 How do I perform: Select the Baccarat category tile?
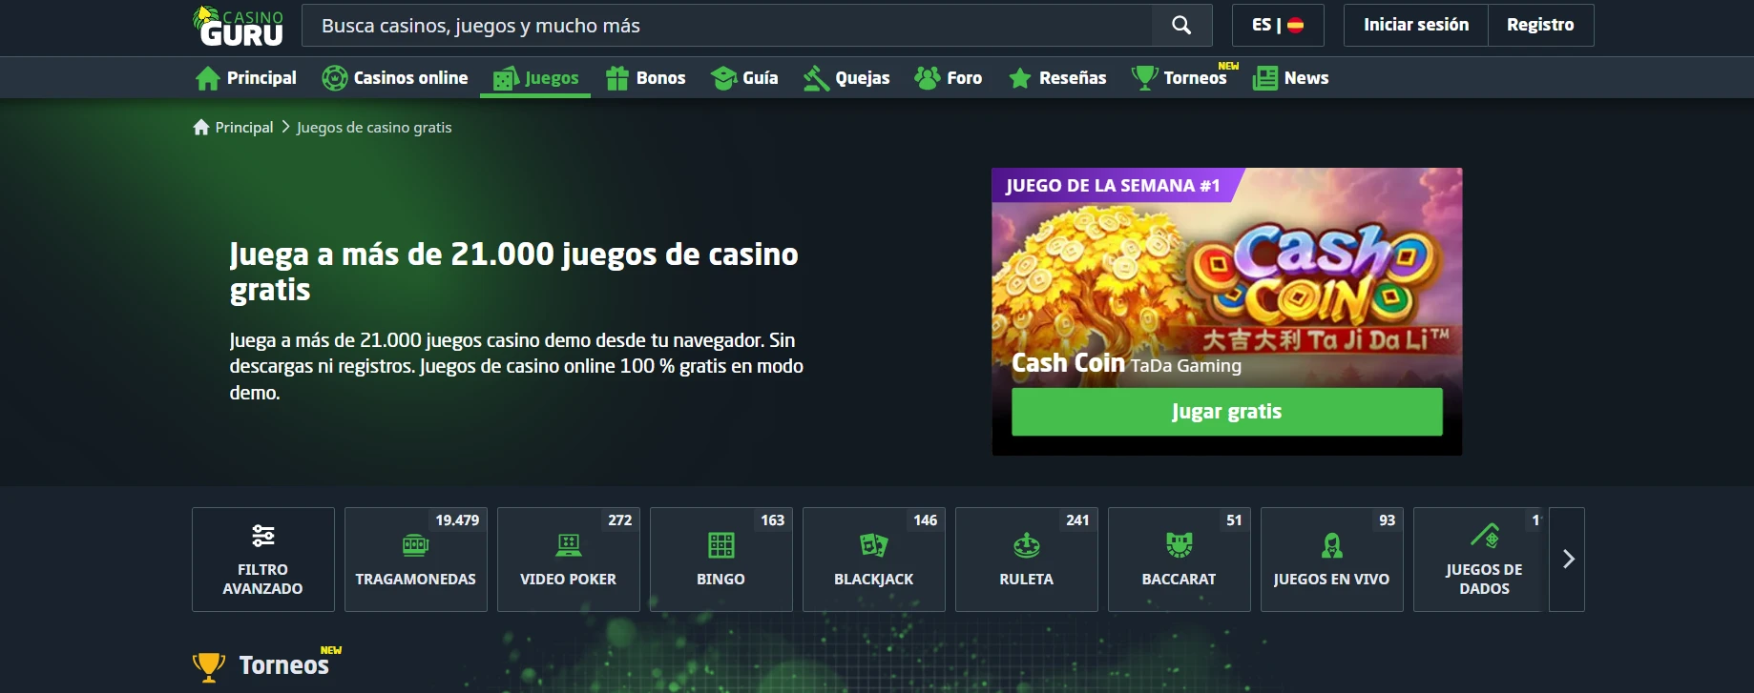[x=1180, y=560]
